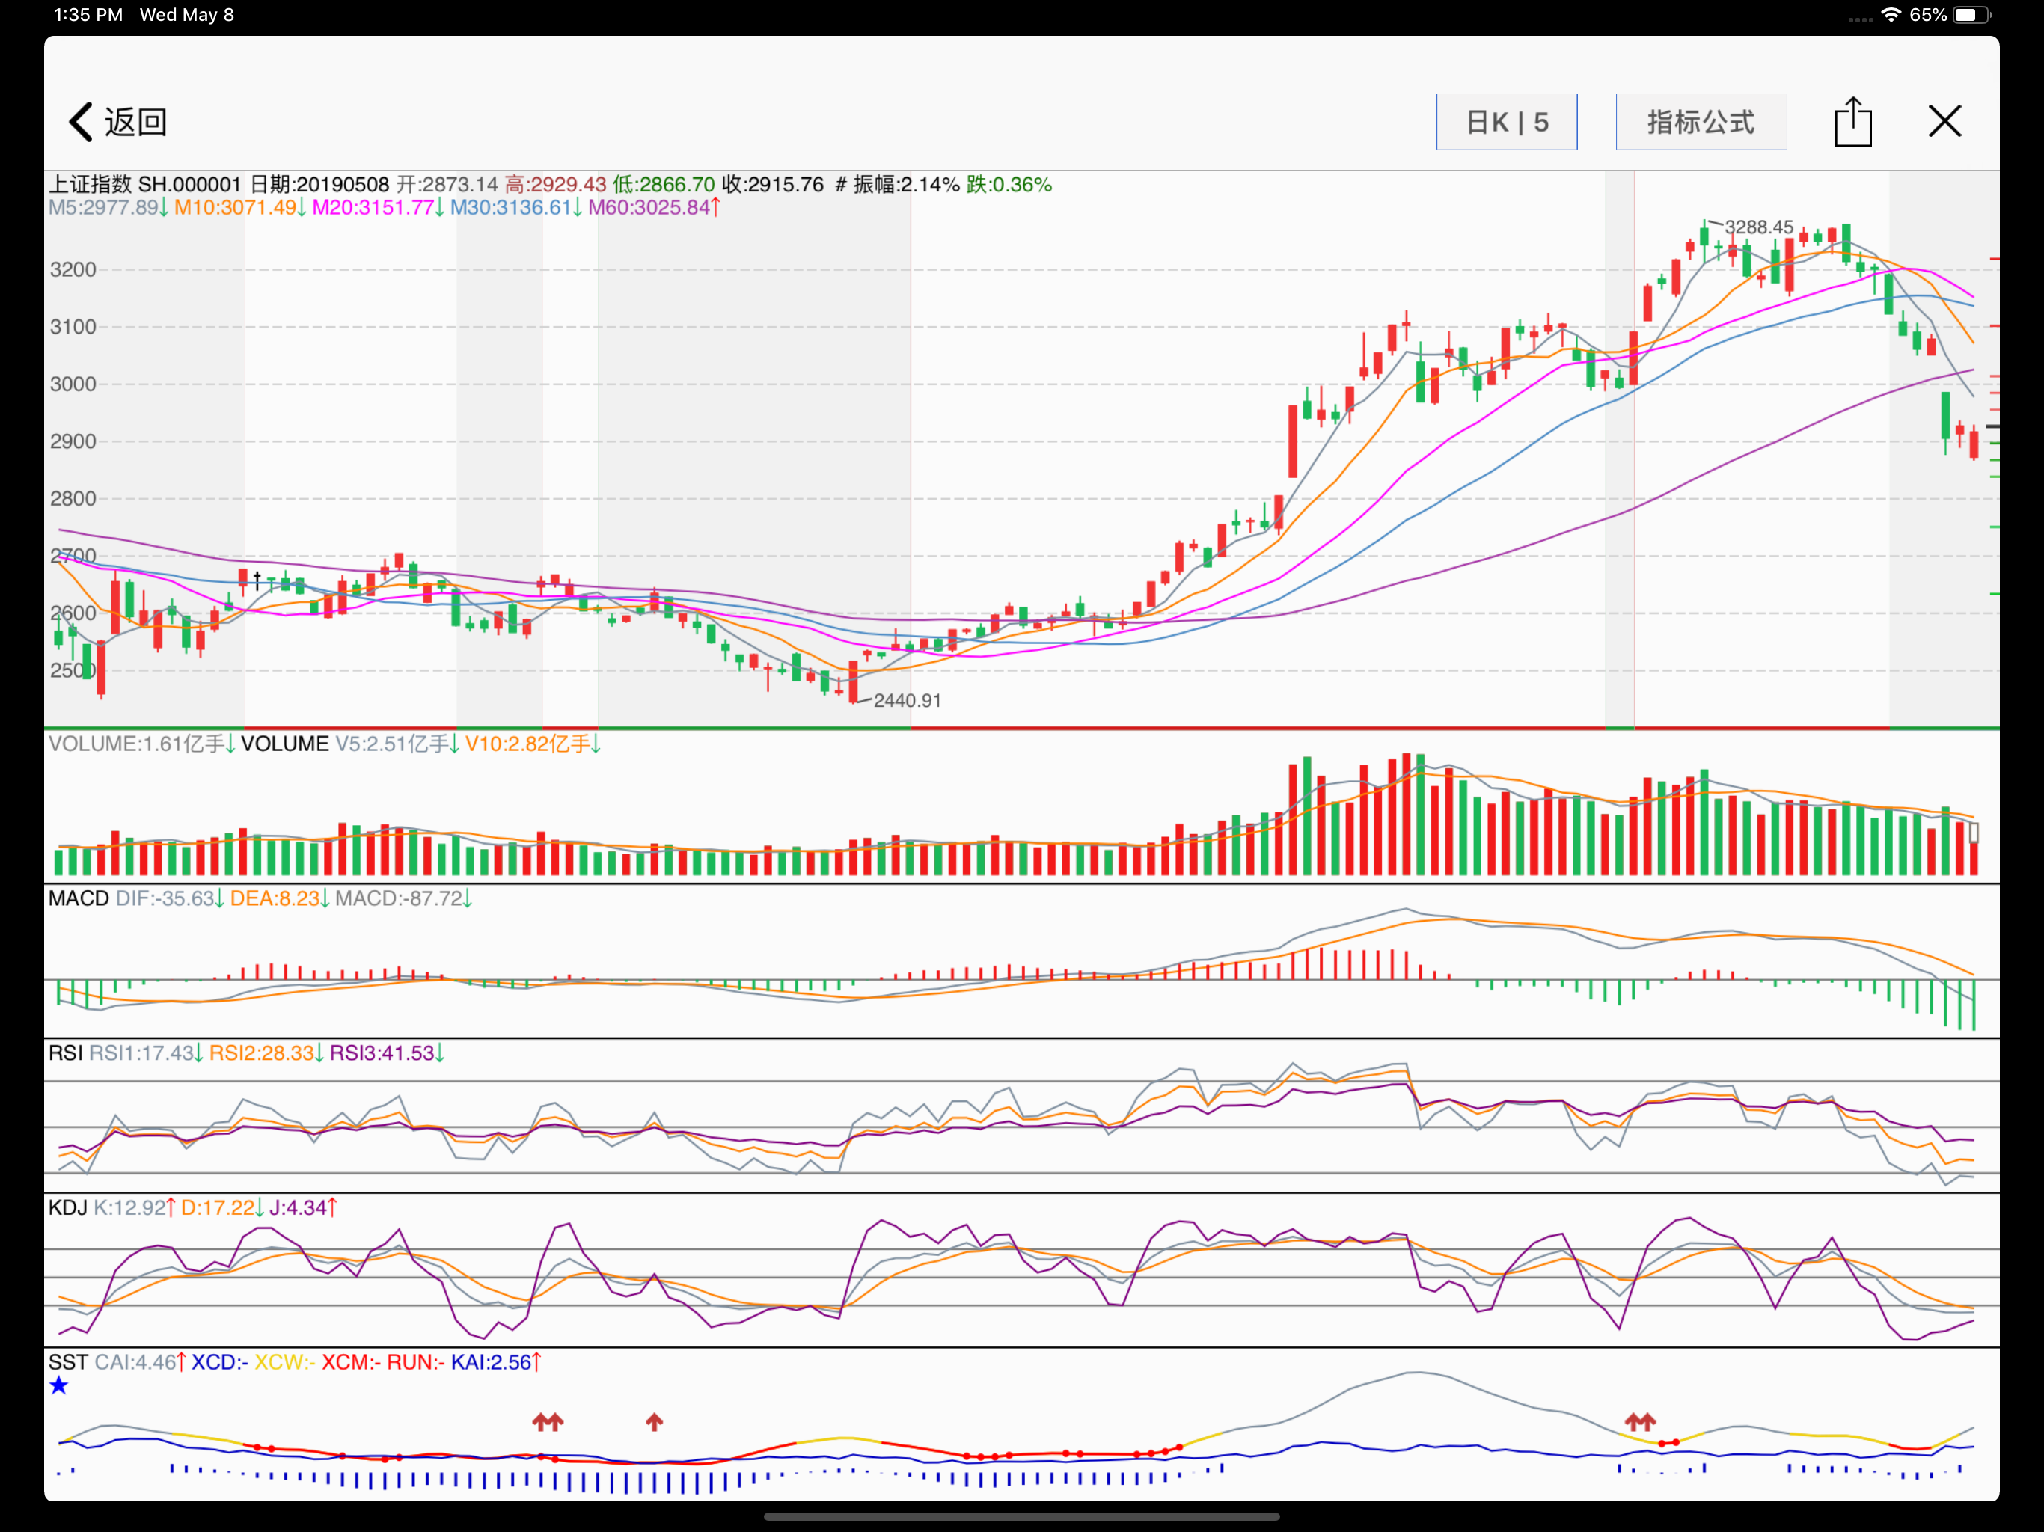Image resolution: width=2044 pixels, height=1532 pixels.
Task: Open the 指标公式 indicator formula button
Action: click(x=1701, y=121)
